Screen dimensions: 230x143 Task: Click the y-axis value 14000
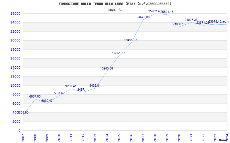tap(15, 67)
